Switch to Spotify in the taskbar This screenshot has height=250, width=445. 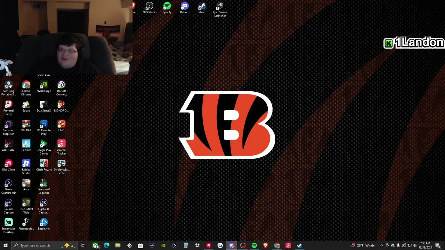pyautogui.click(x=254, y=245)
